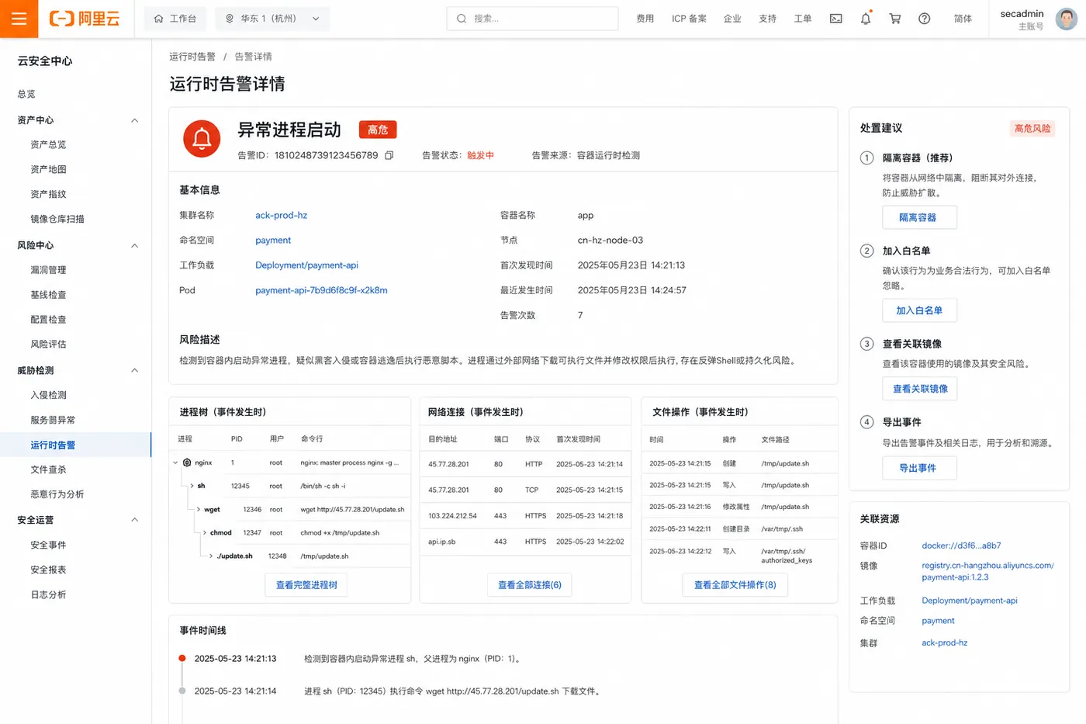
Task: Open the payment-api:1.2.3 registry image link
Action: pyautogui.click(x=987, y=571)
